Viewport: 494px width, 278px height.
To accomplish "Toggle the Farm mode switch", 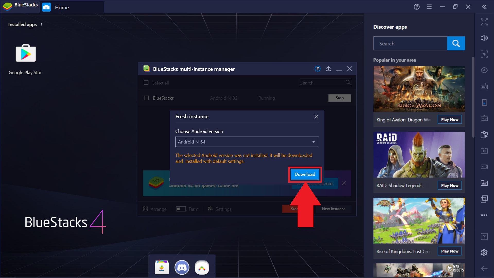I will (x=181, y=209).
